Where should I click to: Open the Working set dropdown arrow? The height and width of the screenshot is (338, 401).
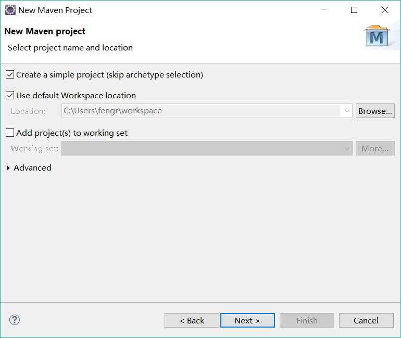click(347, 148)
